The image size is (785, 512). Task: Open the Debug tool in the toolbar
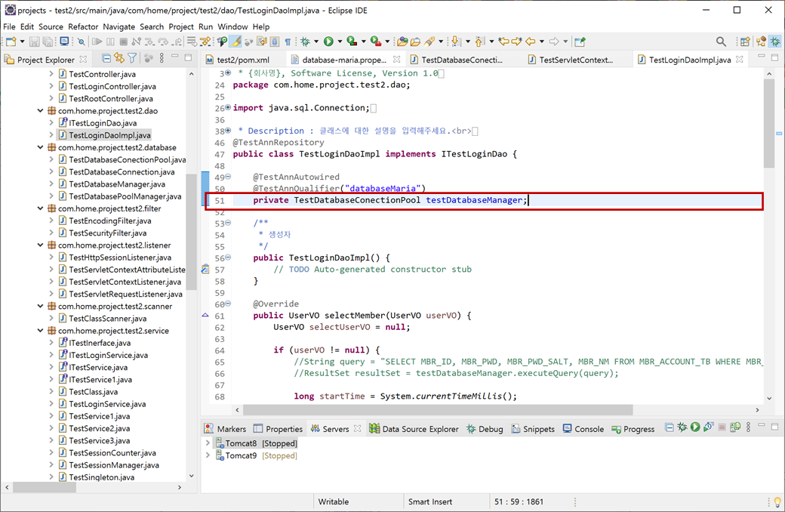pyautogui.click(x=306, y=42)
